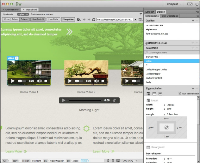
Task: Select mobile size preview icon in status bar
Action: pos(108,161)
